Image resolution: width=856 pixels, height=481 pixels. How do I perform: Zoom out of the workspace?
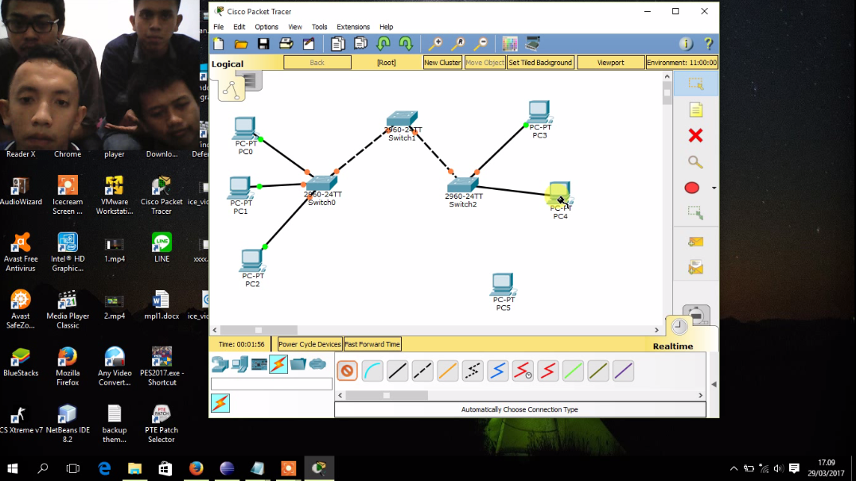(481, 44)
